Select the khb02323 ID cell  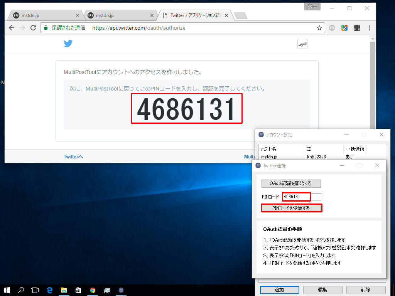[x=316, y=157]
